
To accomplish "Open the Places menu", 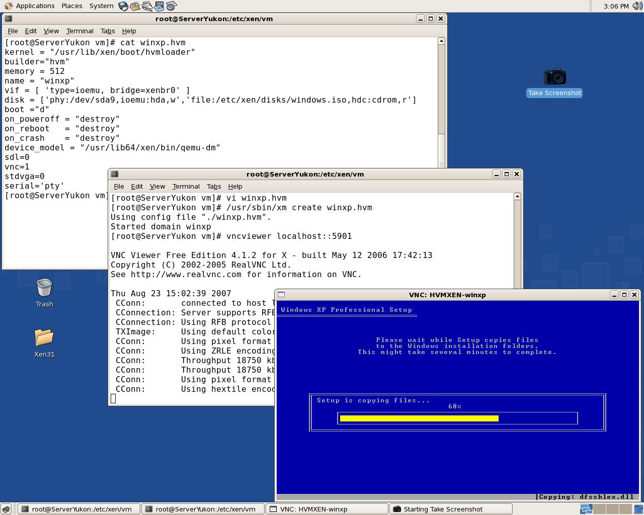I will point(72,6).
